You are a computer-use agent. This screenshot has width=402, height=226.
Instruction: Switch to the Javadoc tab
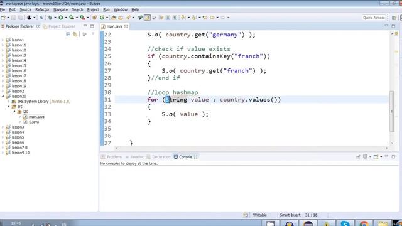(134, 157)
